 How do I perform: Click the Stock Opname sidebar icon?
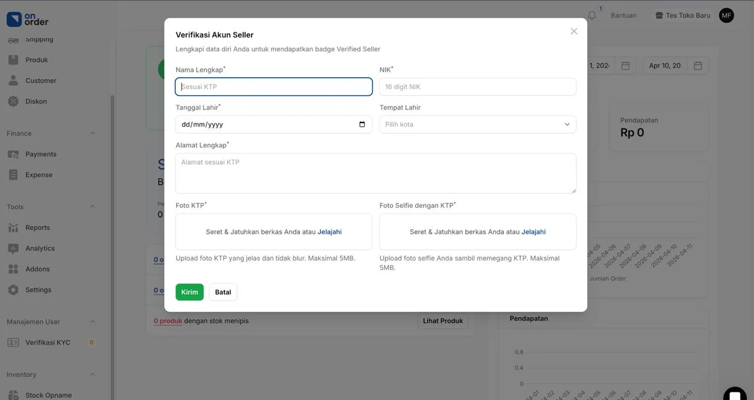pyautogui.click(x=13, y=395)
